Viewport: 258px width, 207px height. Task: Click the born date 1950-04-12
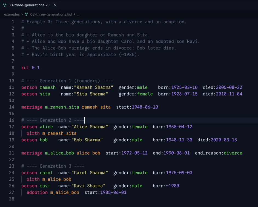click(x=179, y=127)
